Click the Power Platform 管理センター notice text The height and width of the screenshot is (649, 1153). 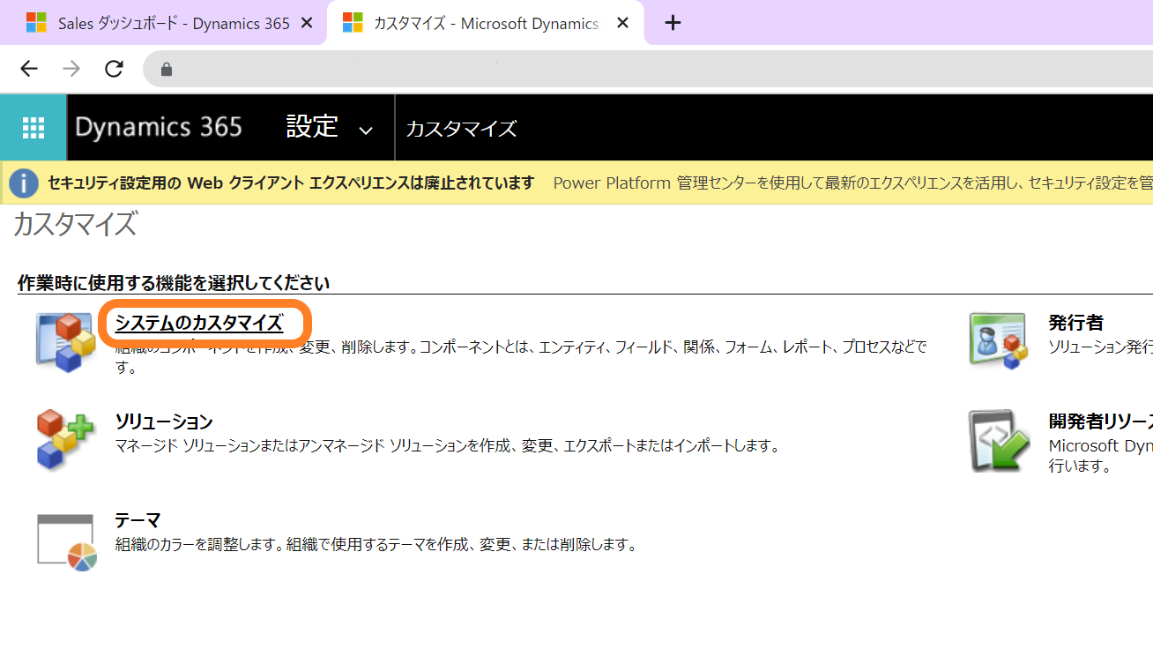click(852, 183)
